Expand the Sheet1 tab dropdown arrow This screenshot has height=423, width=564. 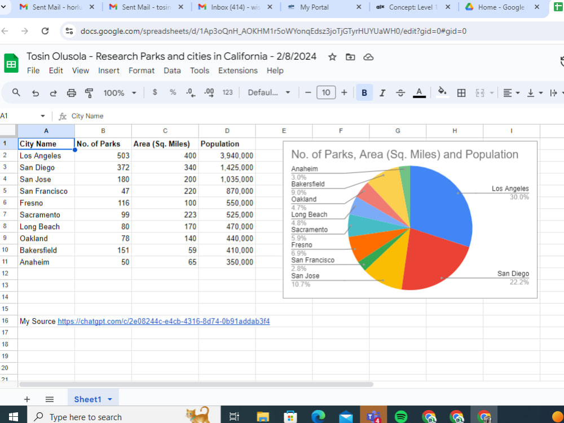pyautogui.click(x=110, y=399)
